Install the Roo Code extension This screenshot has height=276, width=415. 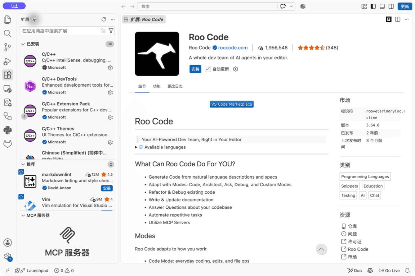click(x=195, y=69)
